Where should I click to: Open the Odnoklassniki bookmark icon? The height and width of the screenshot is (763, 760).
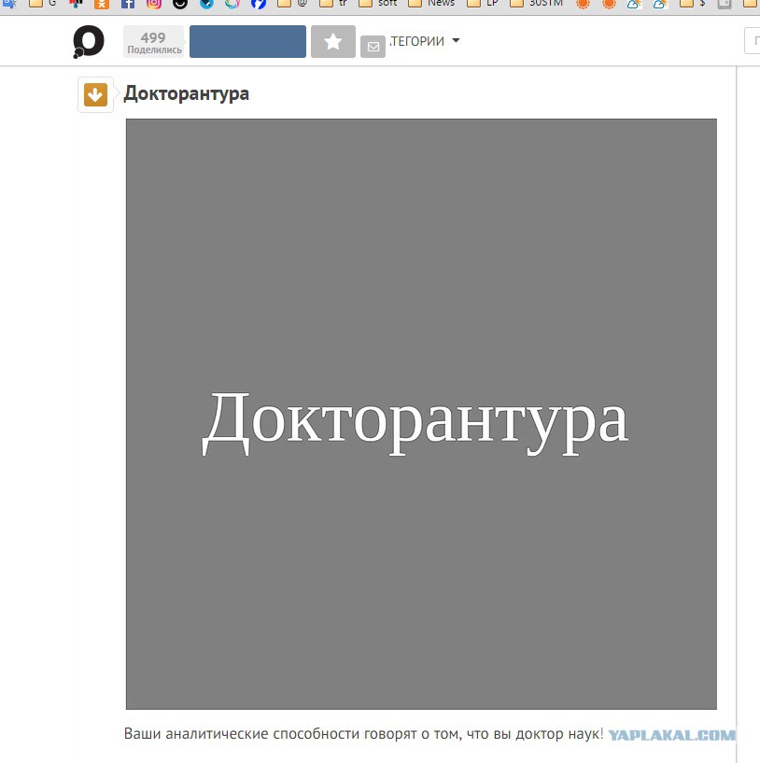point(101,4)
